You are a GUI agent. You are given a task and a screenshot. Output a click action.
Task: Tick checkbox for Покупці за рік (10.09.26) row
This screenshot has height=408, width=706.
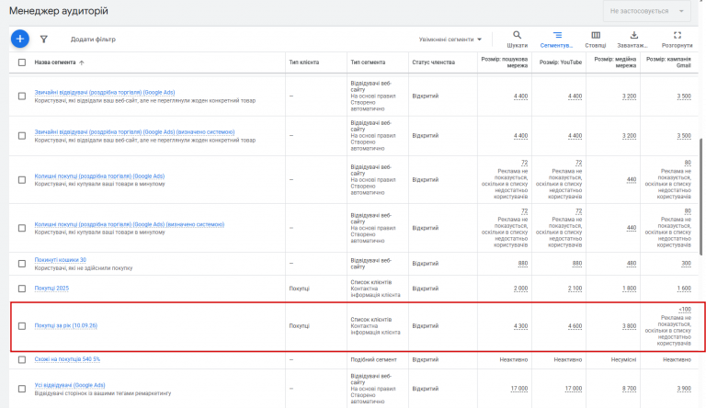point(22,325)
